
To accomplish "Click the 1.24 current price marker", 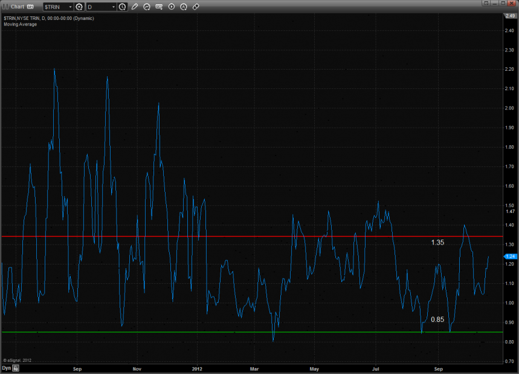I will [x=509, y=256].
